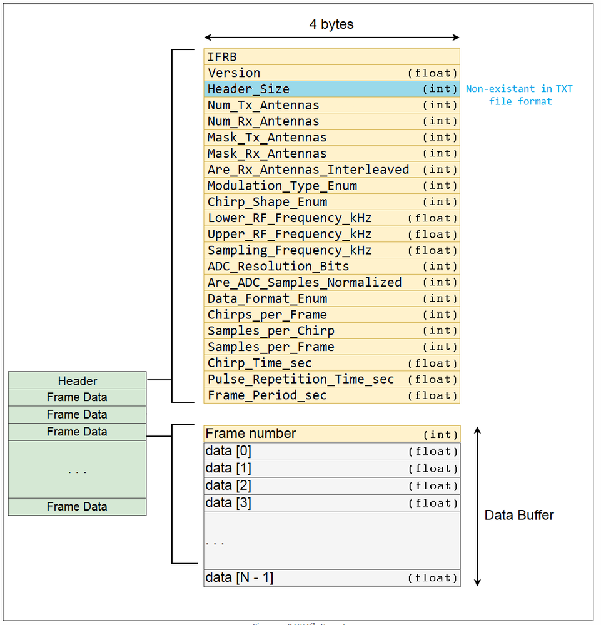Select the highlighted Header_Size row
Viewport: 601px width, 625px height.
[331, 89]
